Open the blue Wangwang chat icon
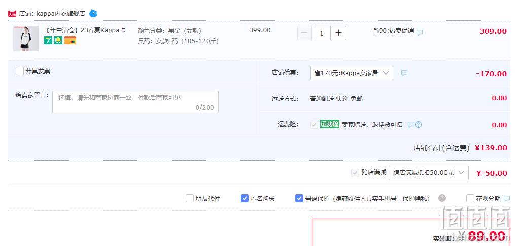The image size is (515, 246). click(x=93, y=14)
